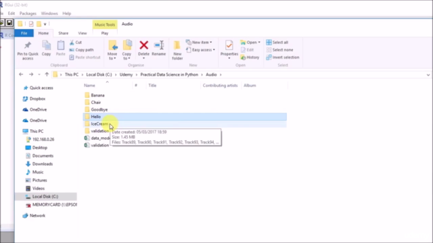Click the Up one level arrow
The height and width of the screenshot is (243, 433).
(x=47, y=74)
